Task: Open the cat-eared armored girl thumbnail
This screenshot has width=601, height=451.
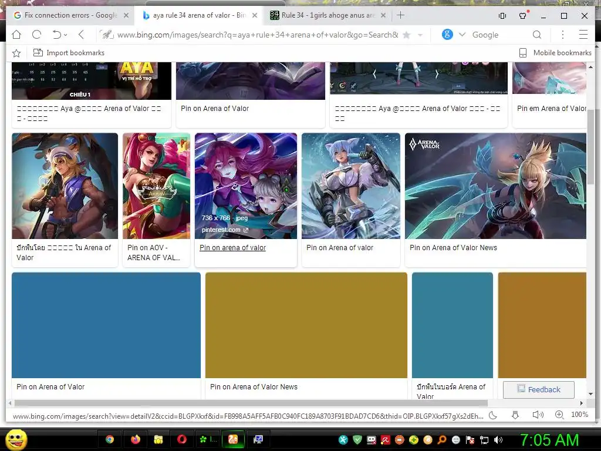Action: pos(351,186)
